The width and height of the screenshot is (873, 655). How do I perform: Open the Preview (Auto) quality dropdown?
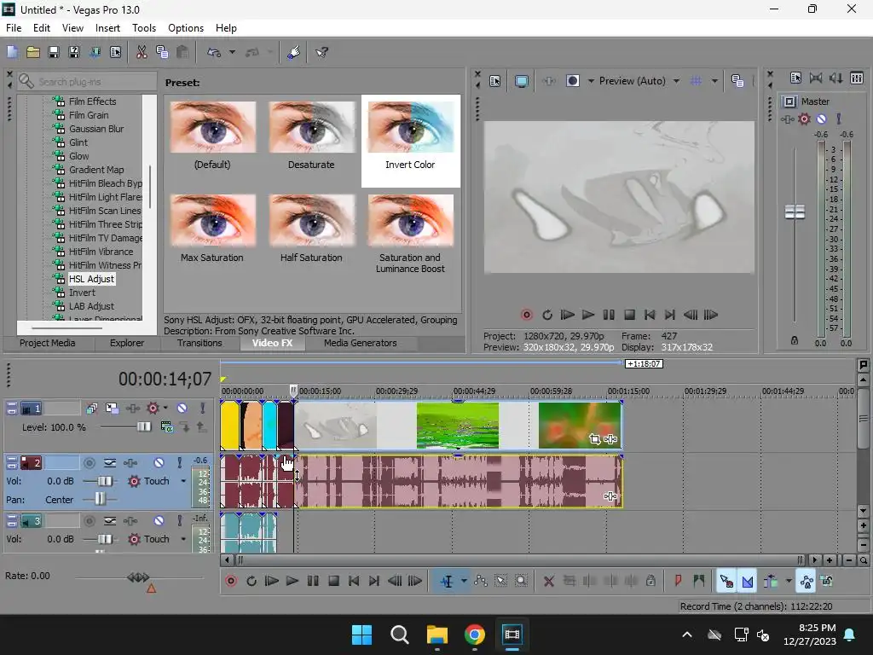(x=676, y=81)
